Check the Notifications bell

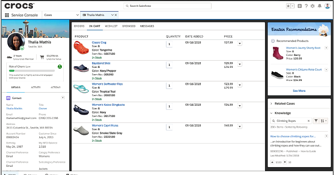click(320, 6)
